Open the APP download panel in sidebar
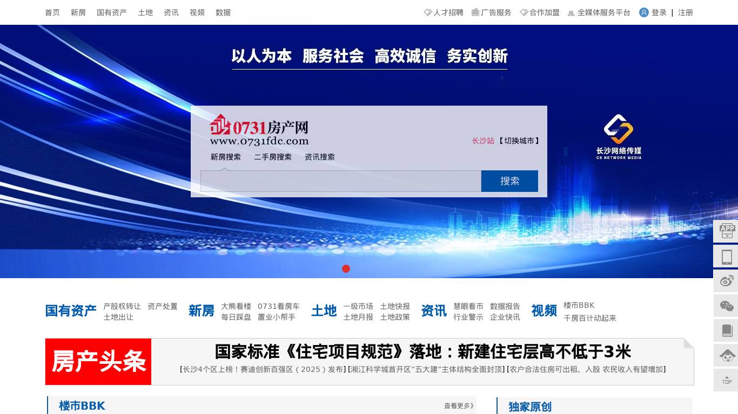Screen dimensions: 738x414 click(x=726, y=231)
